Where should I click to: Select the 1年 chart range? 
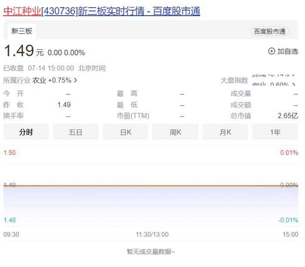point(275,132)
